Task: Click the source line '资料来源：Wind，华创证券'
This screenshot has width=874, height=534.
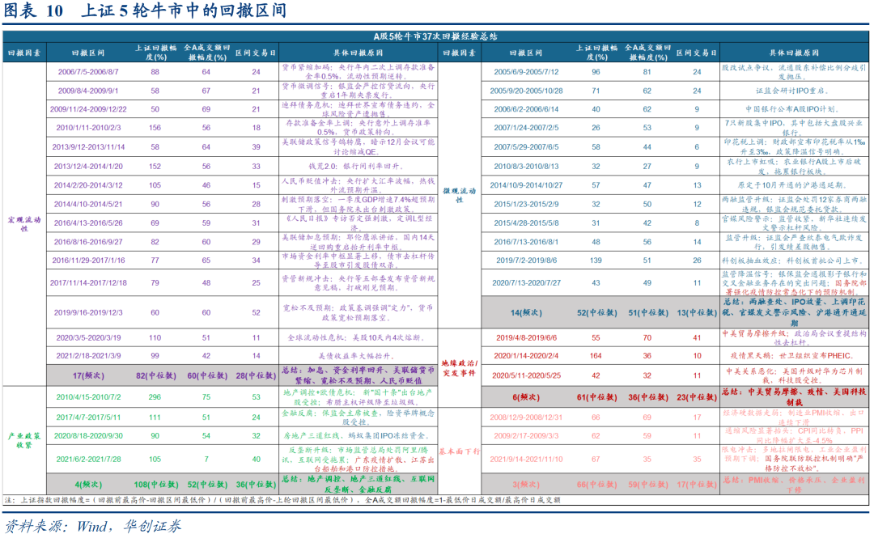Action: point(93,524)
